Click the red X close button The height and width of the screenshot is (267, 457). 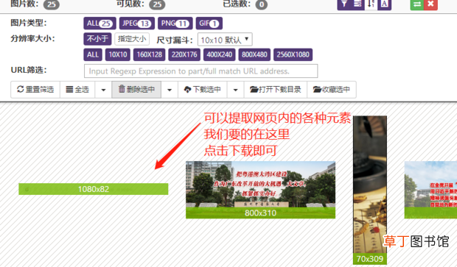(430, 4)
